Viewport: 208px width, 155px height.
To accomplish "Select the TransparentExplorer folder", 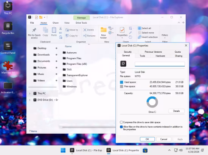I will [75, 75].
